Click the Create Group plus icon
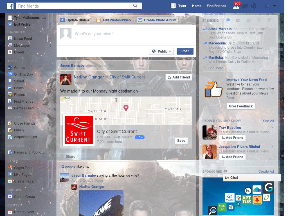Image resolution: width=288 pixels, height=216 pixels. click(x=10, y=197)
